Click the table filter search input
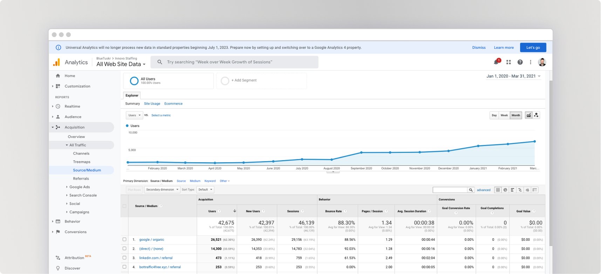The width and height of the screenshot is (601, 274). (450, 190)
